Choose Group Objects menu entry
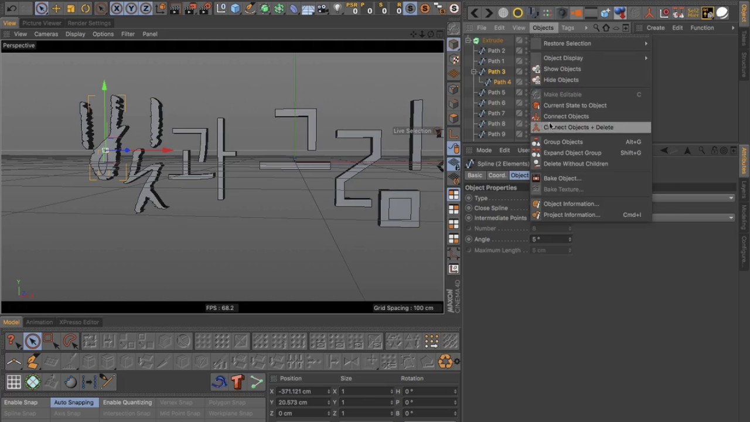This screenshot has width=750, height=422. click(591, 142)
